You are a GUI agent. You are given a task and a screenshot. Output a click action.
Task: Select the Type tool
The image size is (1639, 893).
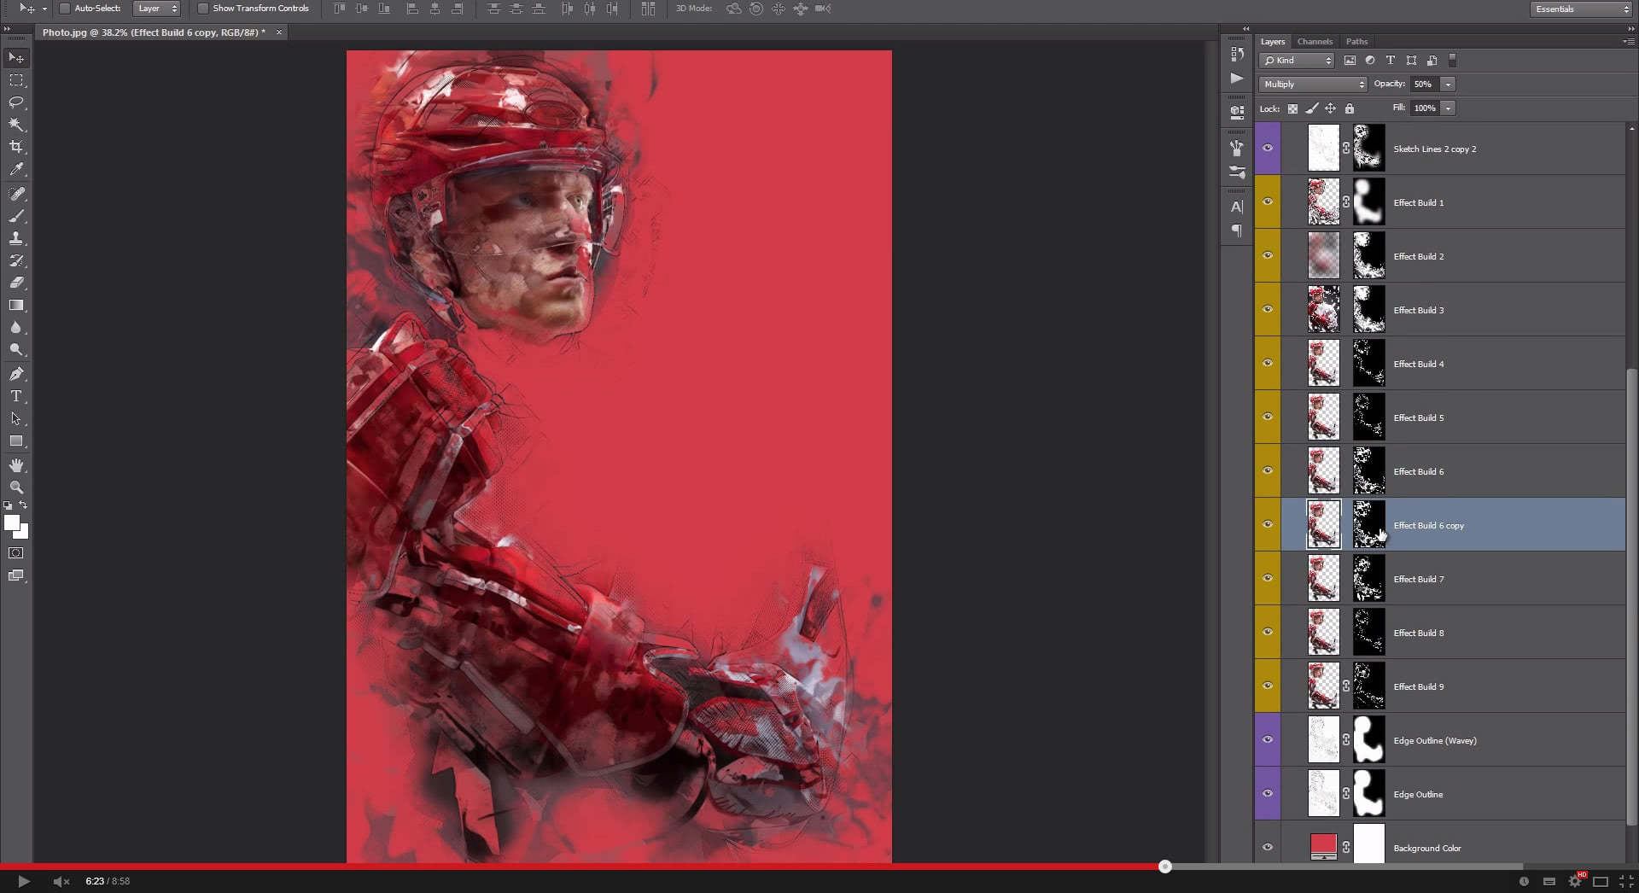click(x=15, y=396)
